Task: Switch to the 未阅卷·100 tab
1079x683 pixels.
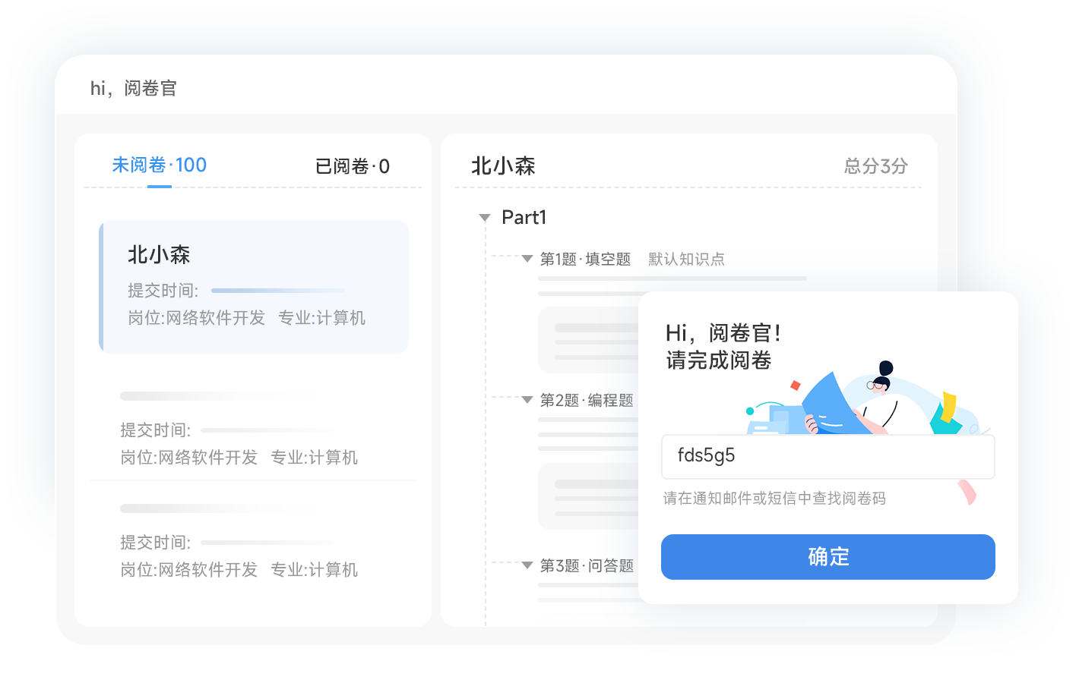Action: pyautogui.click(x=159, y=165)
